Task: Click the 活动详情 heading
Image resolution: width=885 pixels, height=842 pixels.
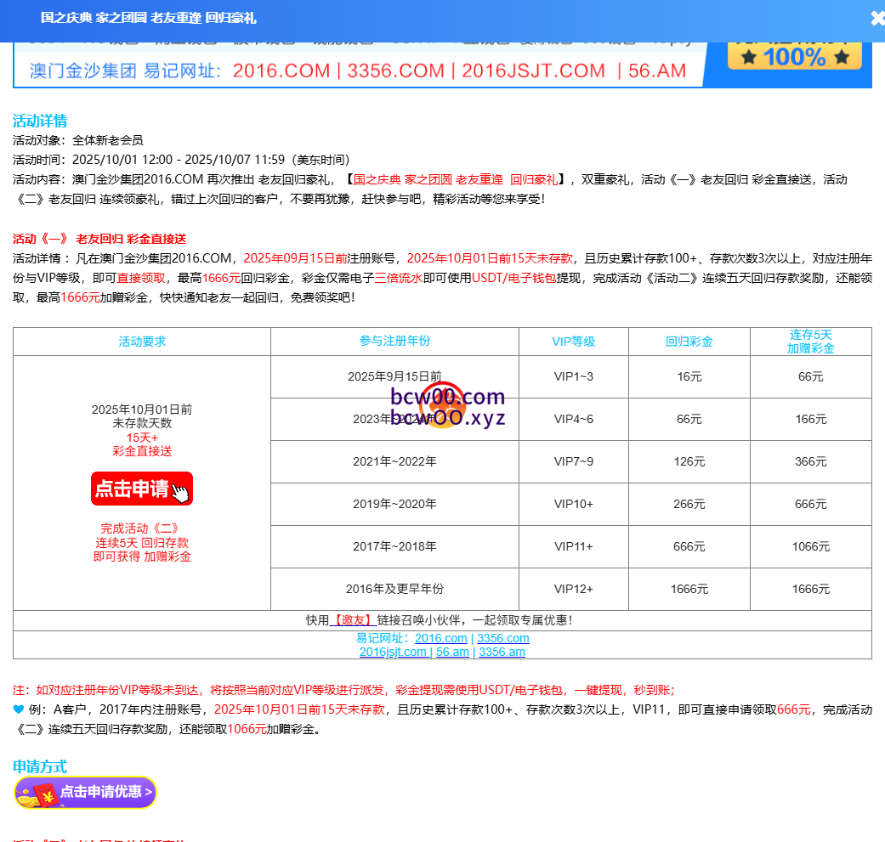Action: [x=40, y=121]
